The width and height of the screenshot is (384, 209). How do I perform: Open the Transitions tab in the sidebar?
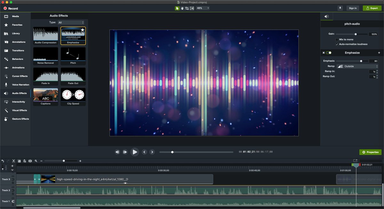15,50
